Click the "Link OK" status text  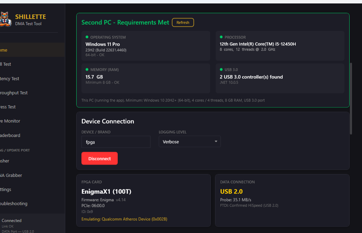[x=8, y=226]
